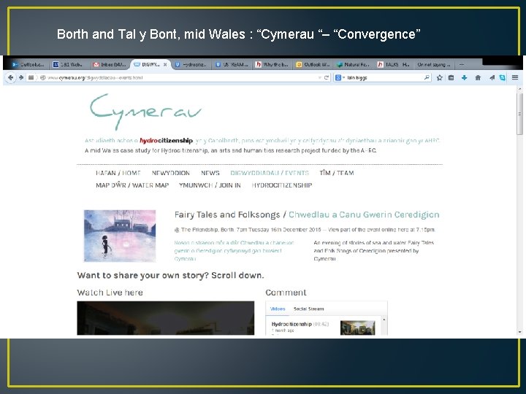Select the Videos tab in Comment panel
526x394 pixels.
coord(278,309)
